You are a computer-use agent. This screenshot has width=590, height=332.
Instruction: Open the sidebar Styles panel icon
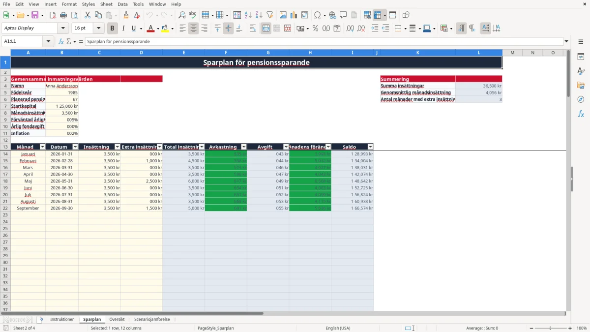pos(581,71)
